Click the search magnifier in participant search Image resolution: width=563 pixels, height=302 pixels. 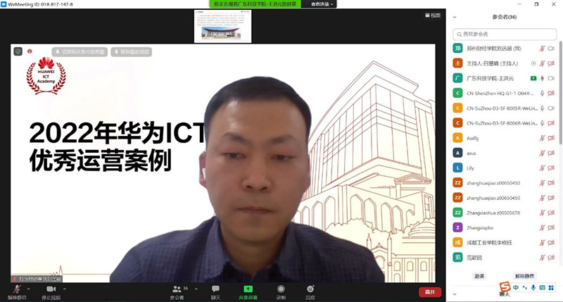(460, 34)
